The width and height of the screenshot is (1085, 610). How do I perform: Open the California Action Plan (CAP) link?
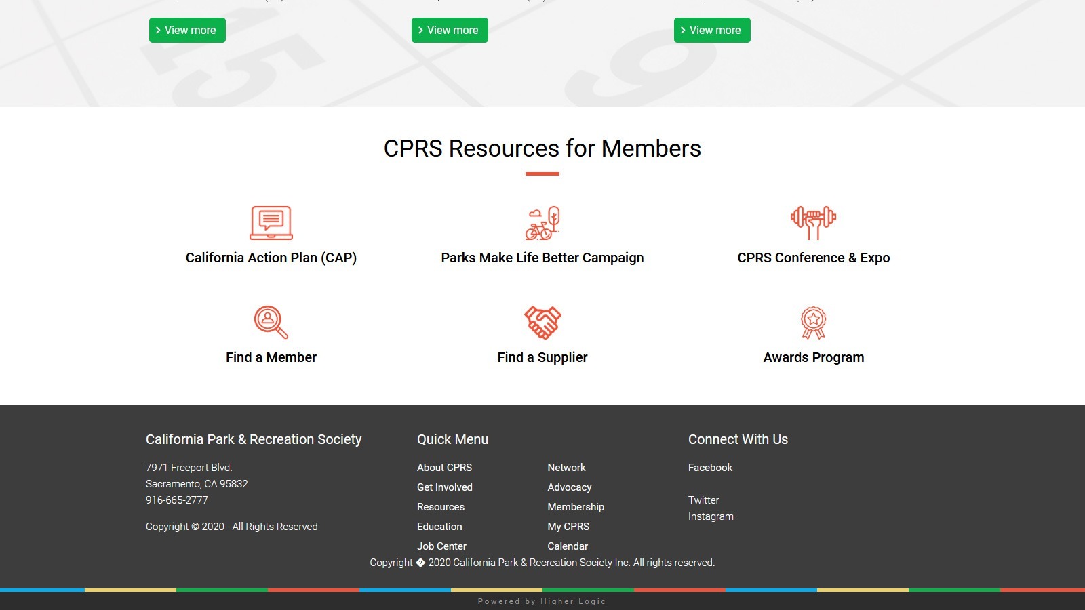click(x=271, y=258)
